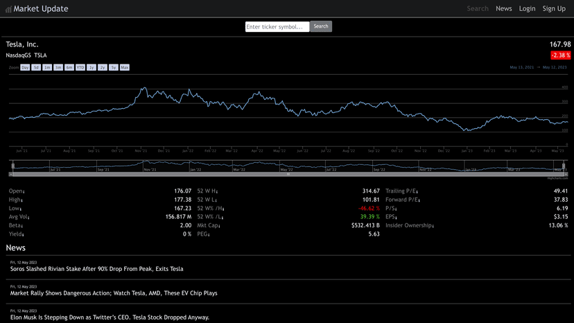Click the info marker beside EPS
This screenshot has height=323, width=574.
coord(396,218)
